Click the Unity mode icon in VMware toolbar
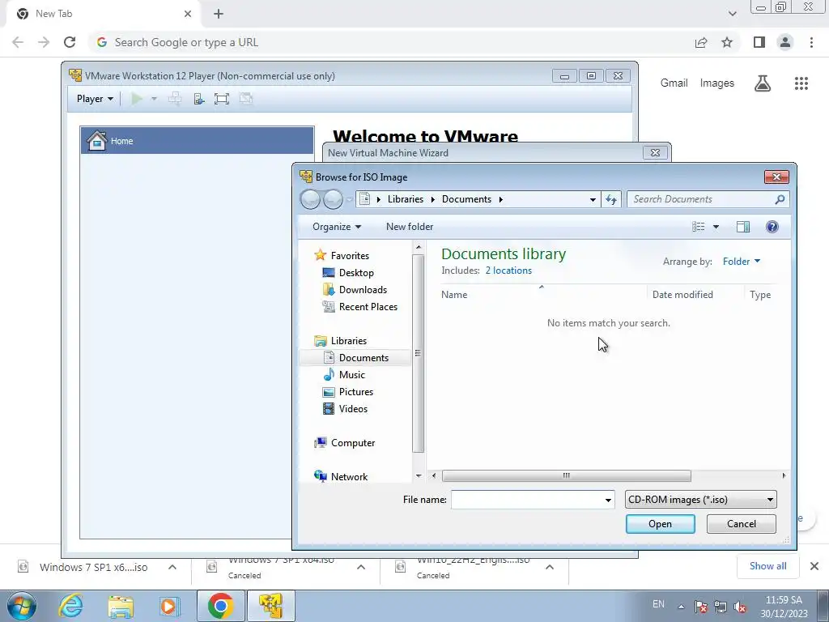Viewport: 829px width, 622px height. tap(246, 99)
